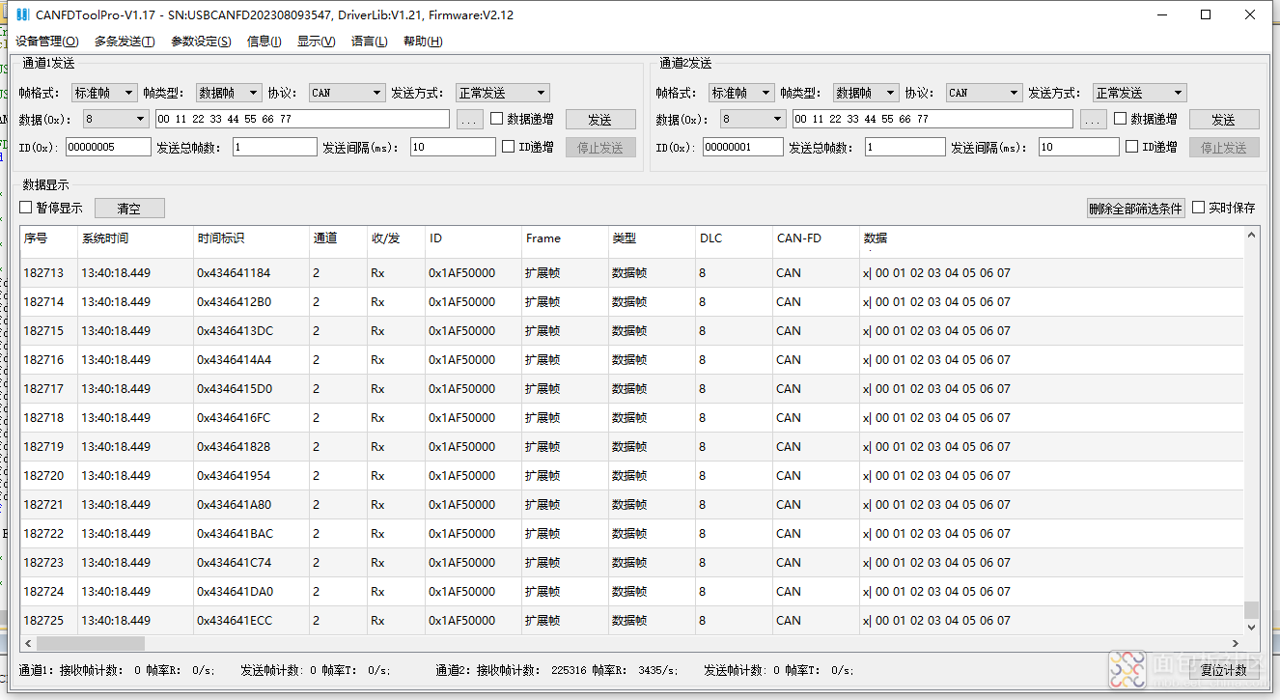Open the 信息(I) menu
Screen dimensions: 1280x700
(x=264, y=42)
